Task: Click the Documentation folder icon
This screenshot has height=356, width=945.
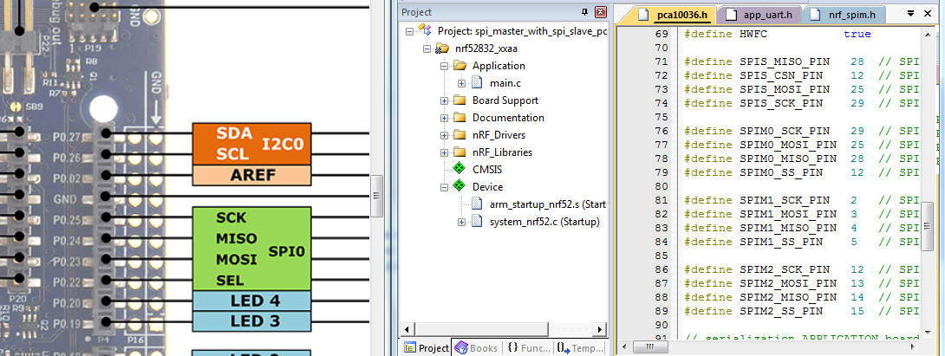Action: (x=459, y=118)
